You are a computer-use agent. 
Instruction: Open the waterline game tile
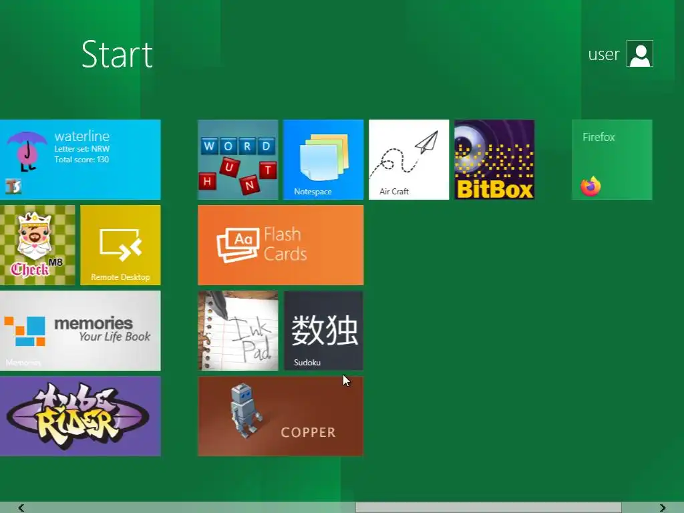(80, 160)
